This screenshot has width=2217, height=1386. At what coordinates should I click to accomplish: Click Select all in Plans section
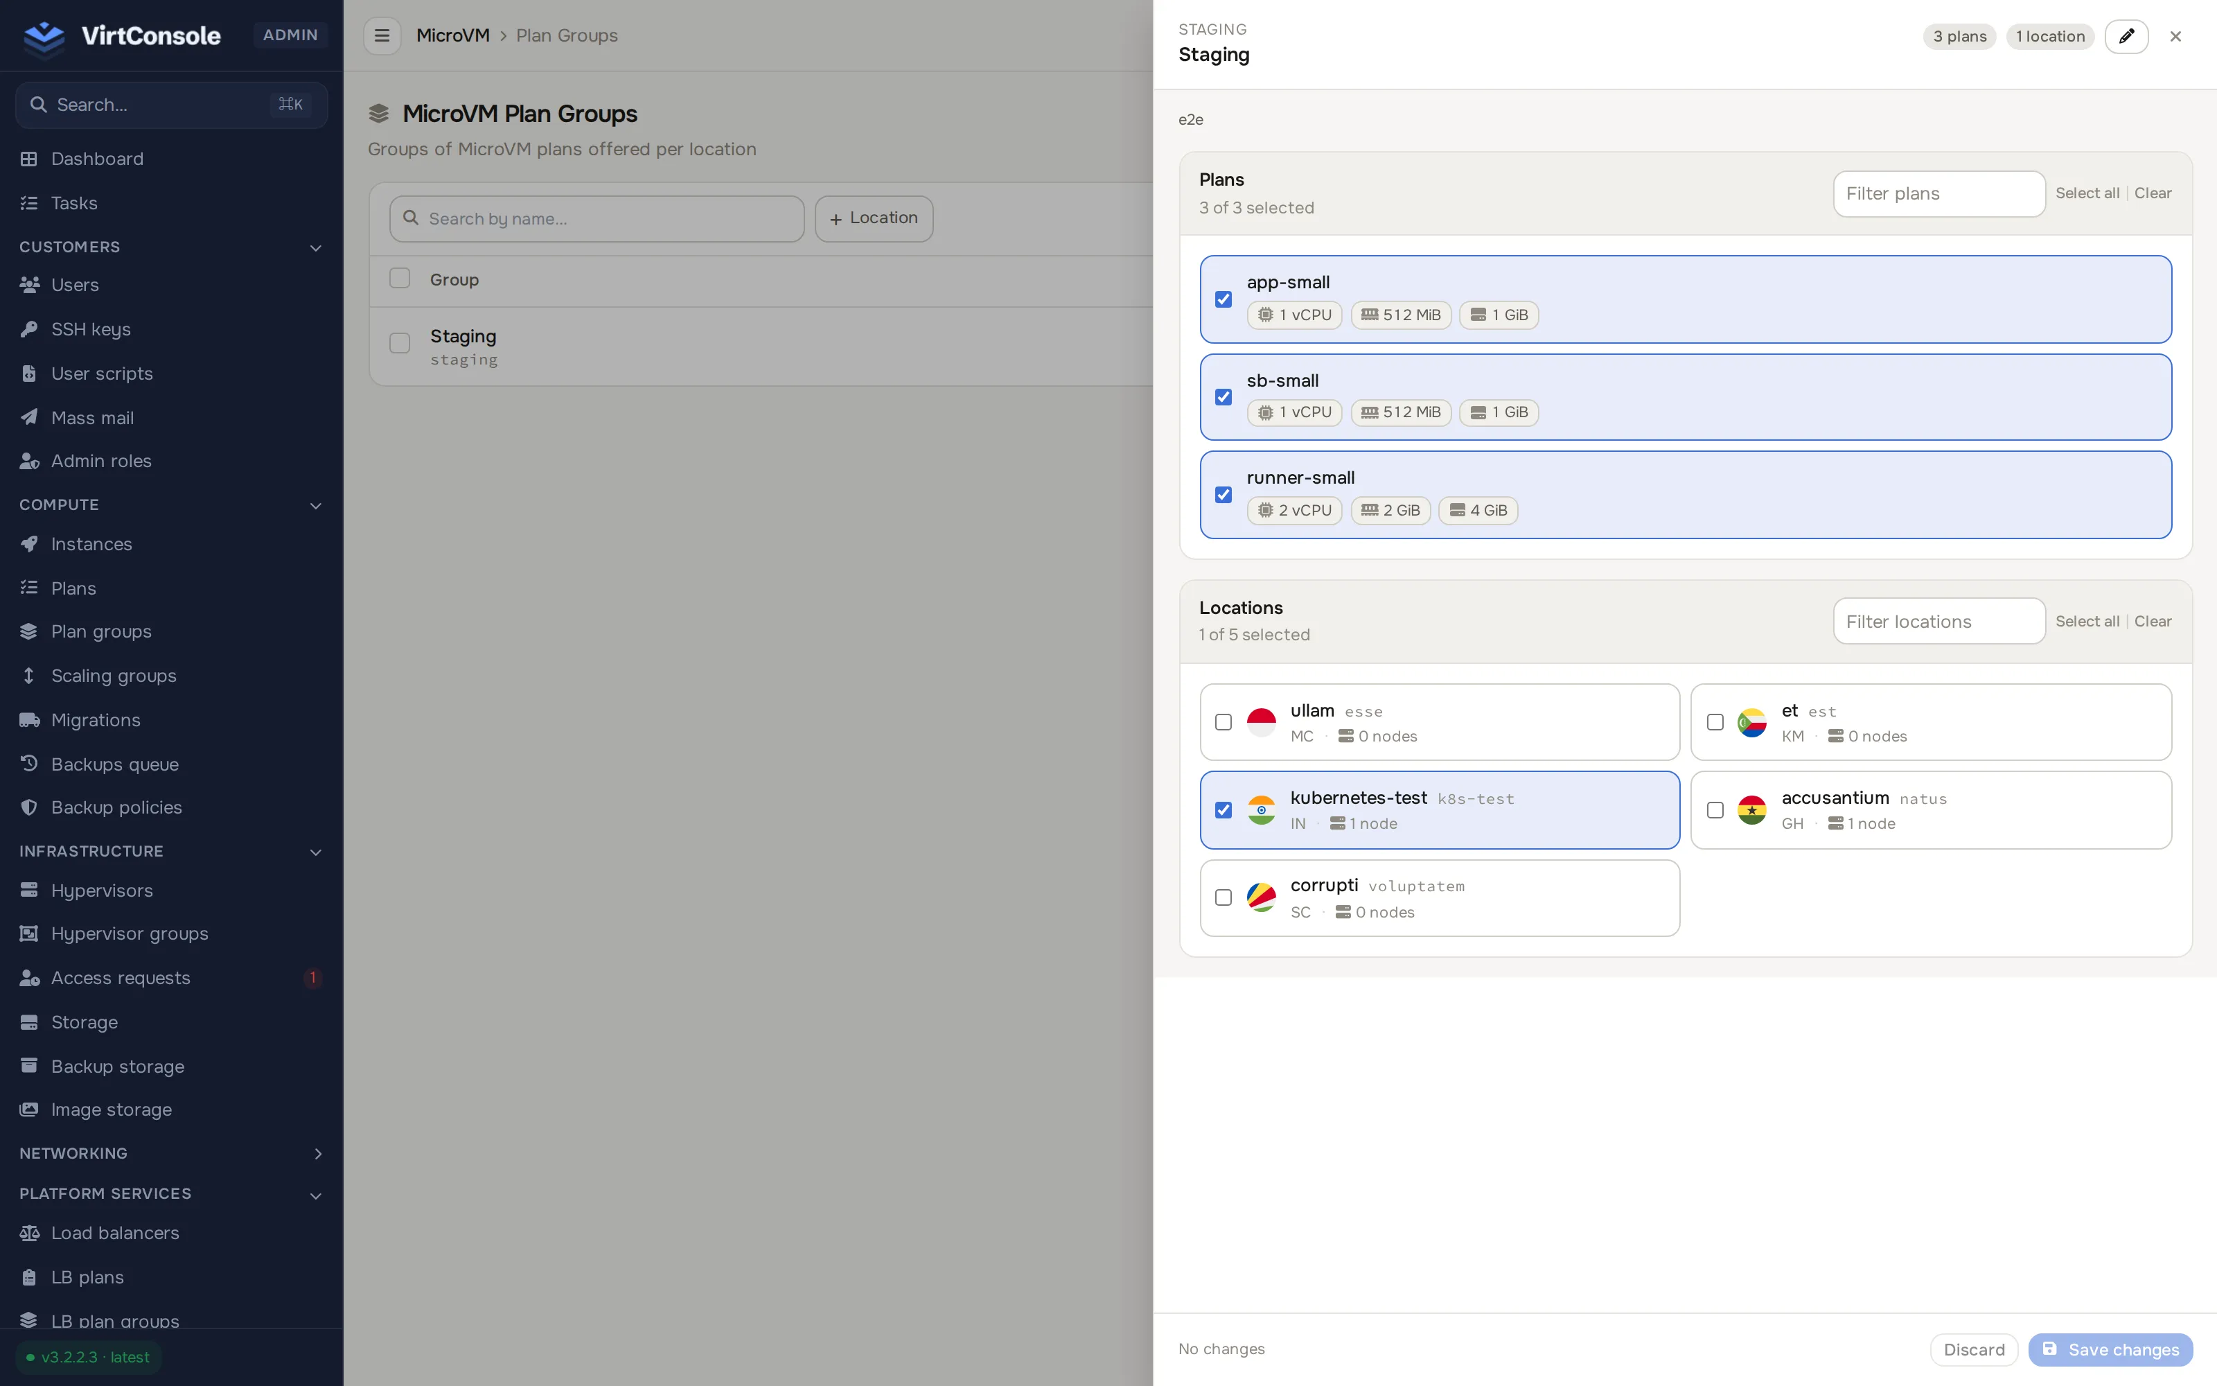point(2087,193)
